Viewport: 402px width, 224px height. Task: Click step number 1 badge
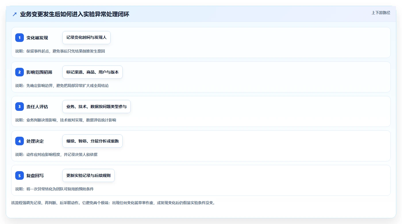point(20,38)
